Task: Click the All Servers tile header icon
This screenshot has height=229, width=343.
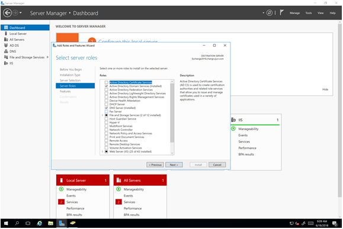Action: [x=119, y=180]
